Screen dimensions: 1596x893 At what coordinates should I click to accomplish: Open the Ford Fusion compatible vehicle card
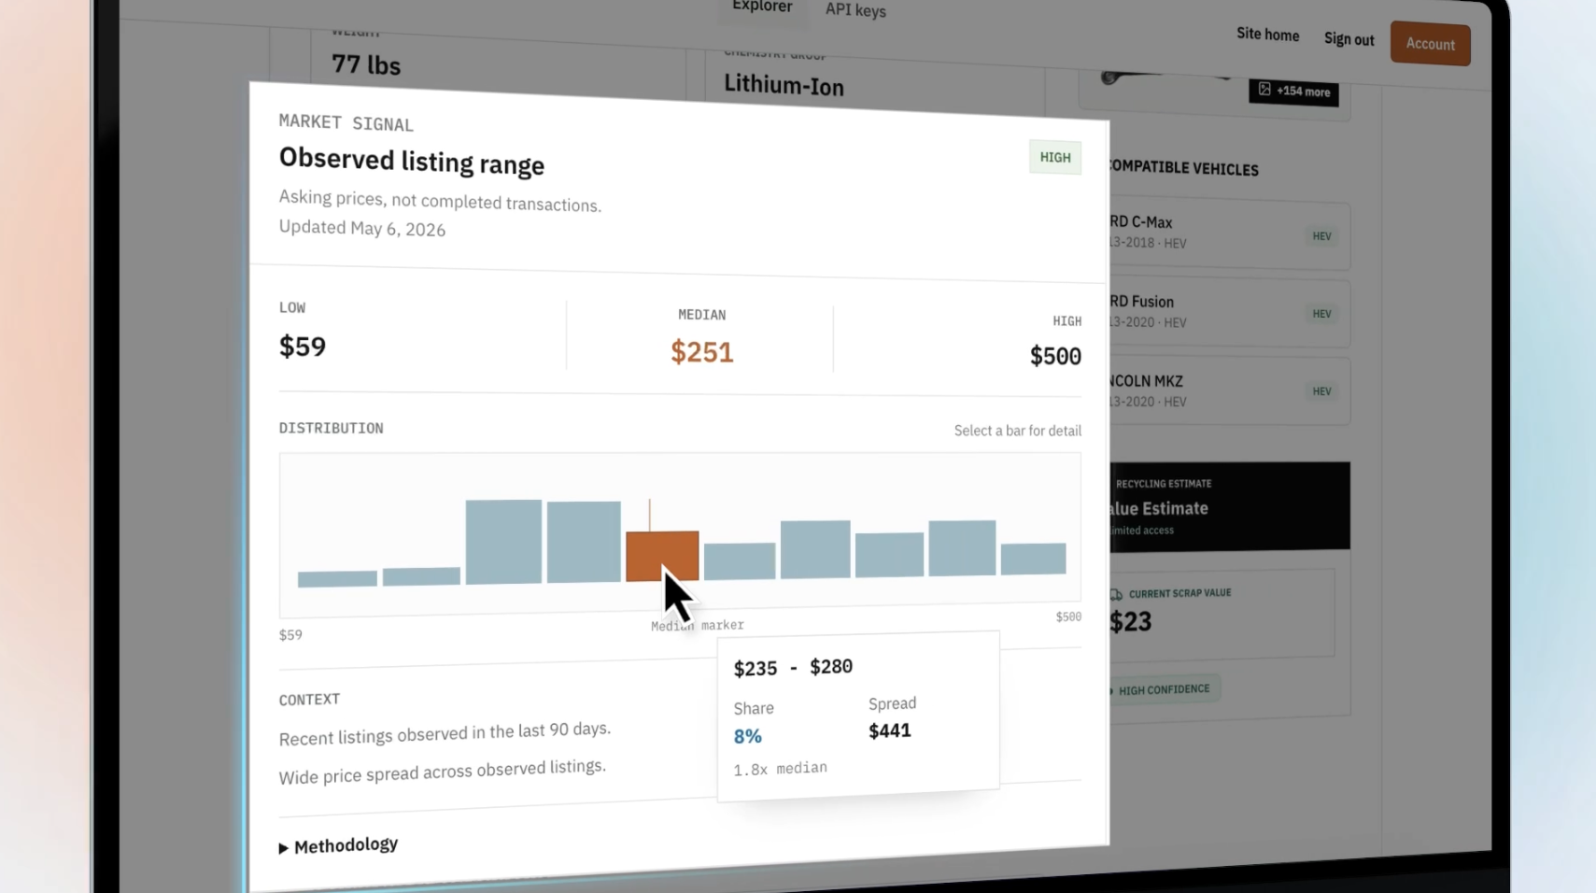pos(1228,313)
